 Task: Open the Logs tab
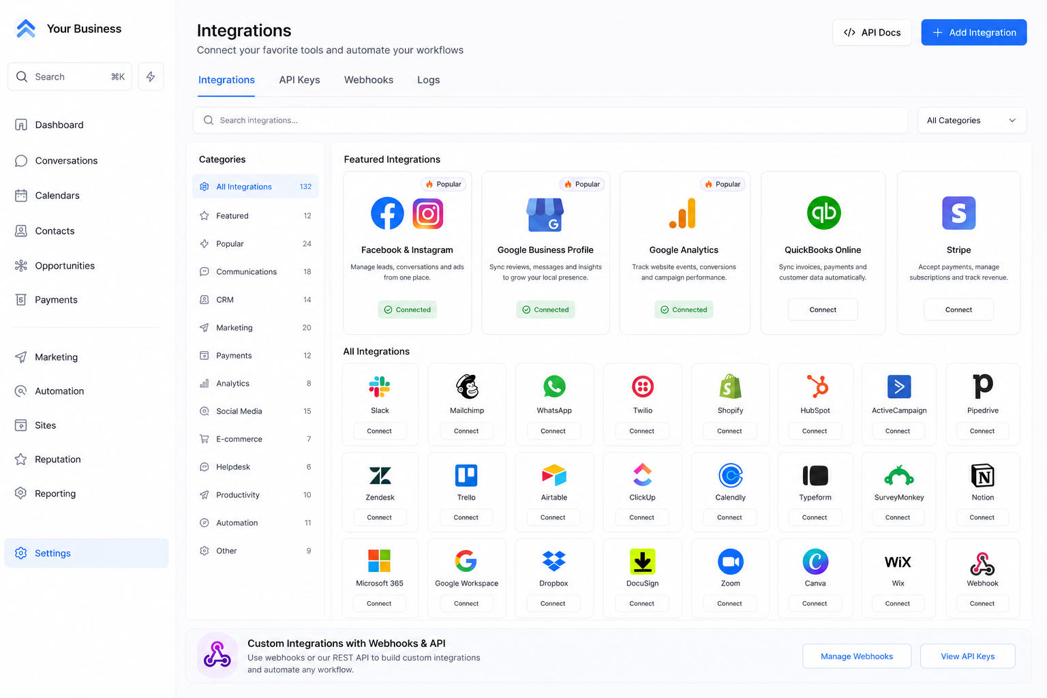(429, 80)
